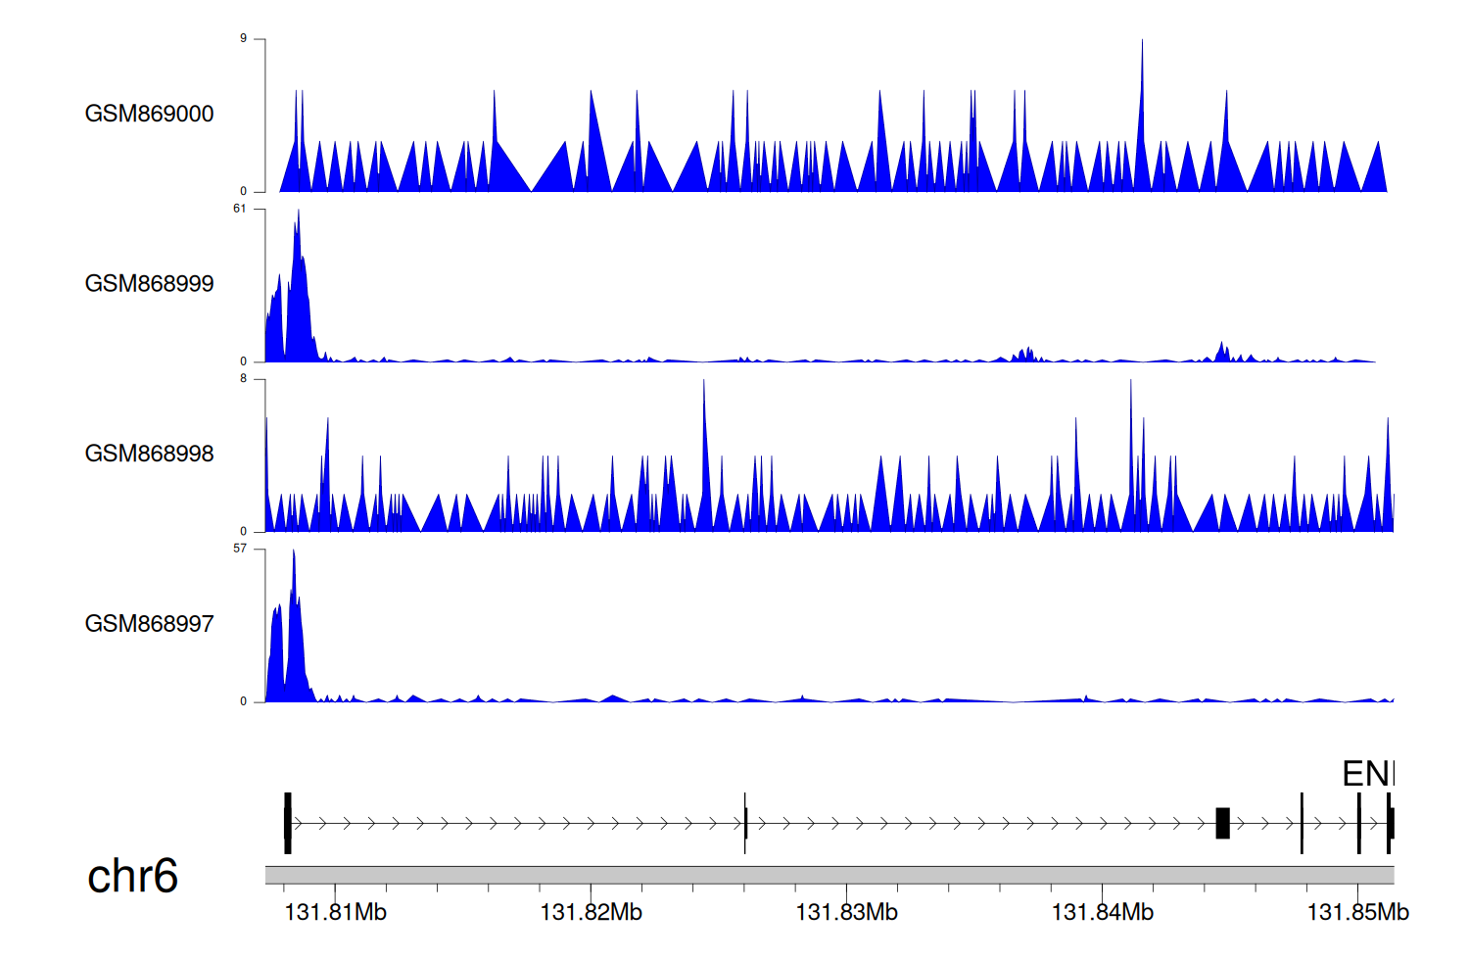Click the 131.82Mb axis label
The width and height of the screenshot is (1469, 960).
coord(591,913)
